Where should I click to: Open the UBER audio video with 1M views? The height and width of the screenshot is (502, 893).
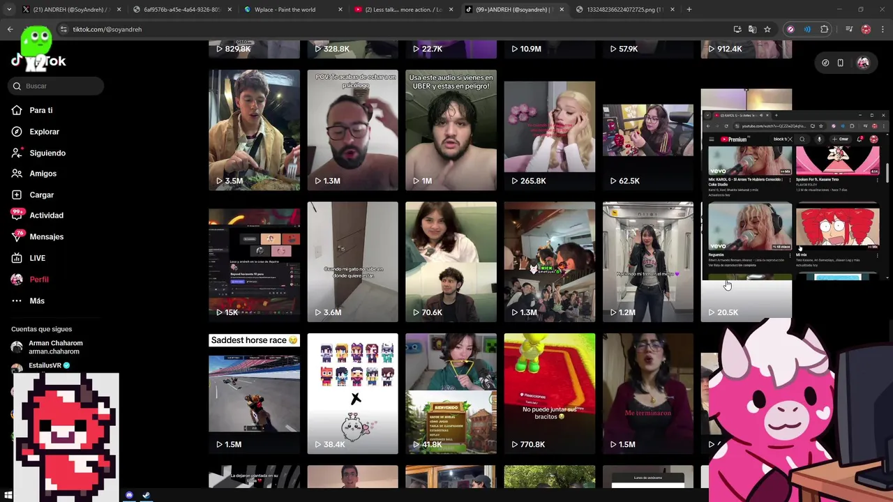pos(451,130)
